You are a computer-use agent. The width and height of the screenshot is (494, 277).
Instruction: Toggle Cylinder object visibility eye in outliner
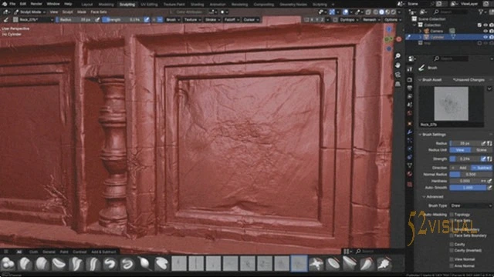click(x=486, y=37)
